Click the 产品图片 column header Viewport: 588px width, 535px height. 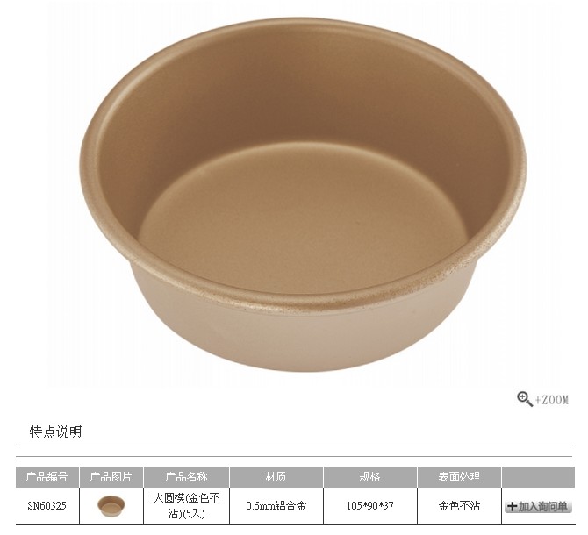(111, 476)
